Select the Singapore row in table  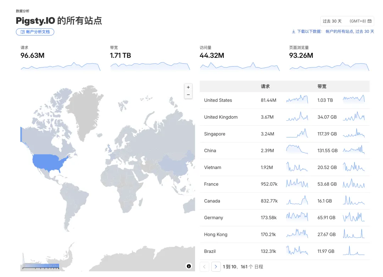tap(215, 134)
